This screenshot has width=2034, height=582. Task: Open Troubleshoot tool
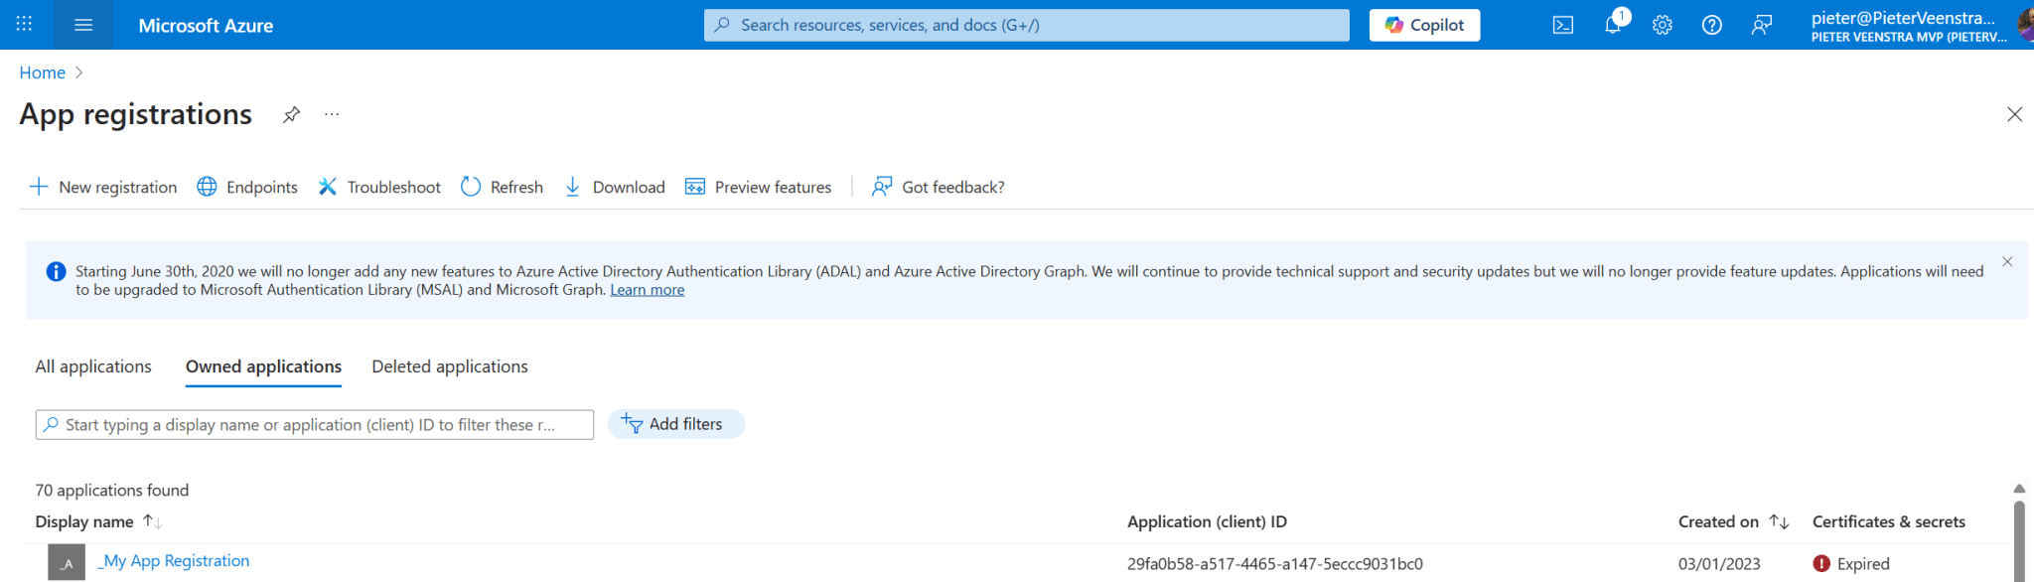point(379,187)
